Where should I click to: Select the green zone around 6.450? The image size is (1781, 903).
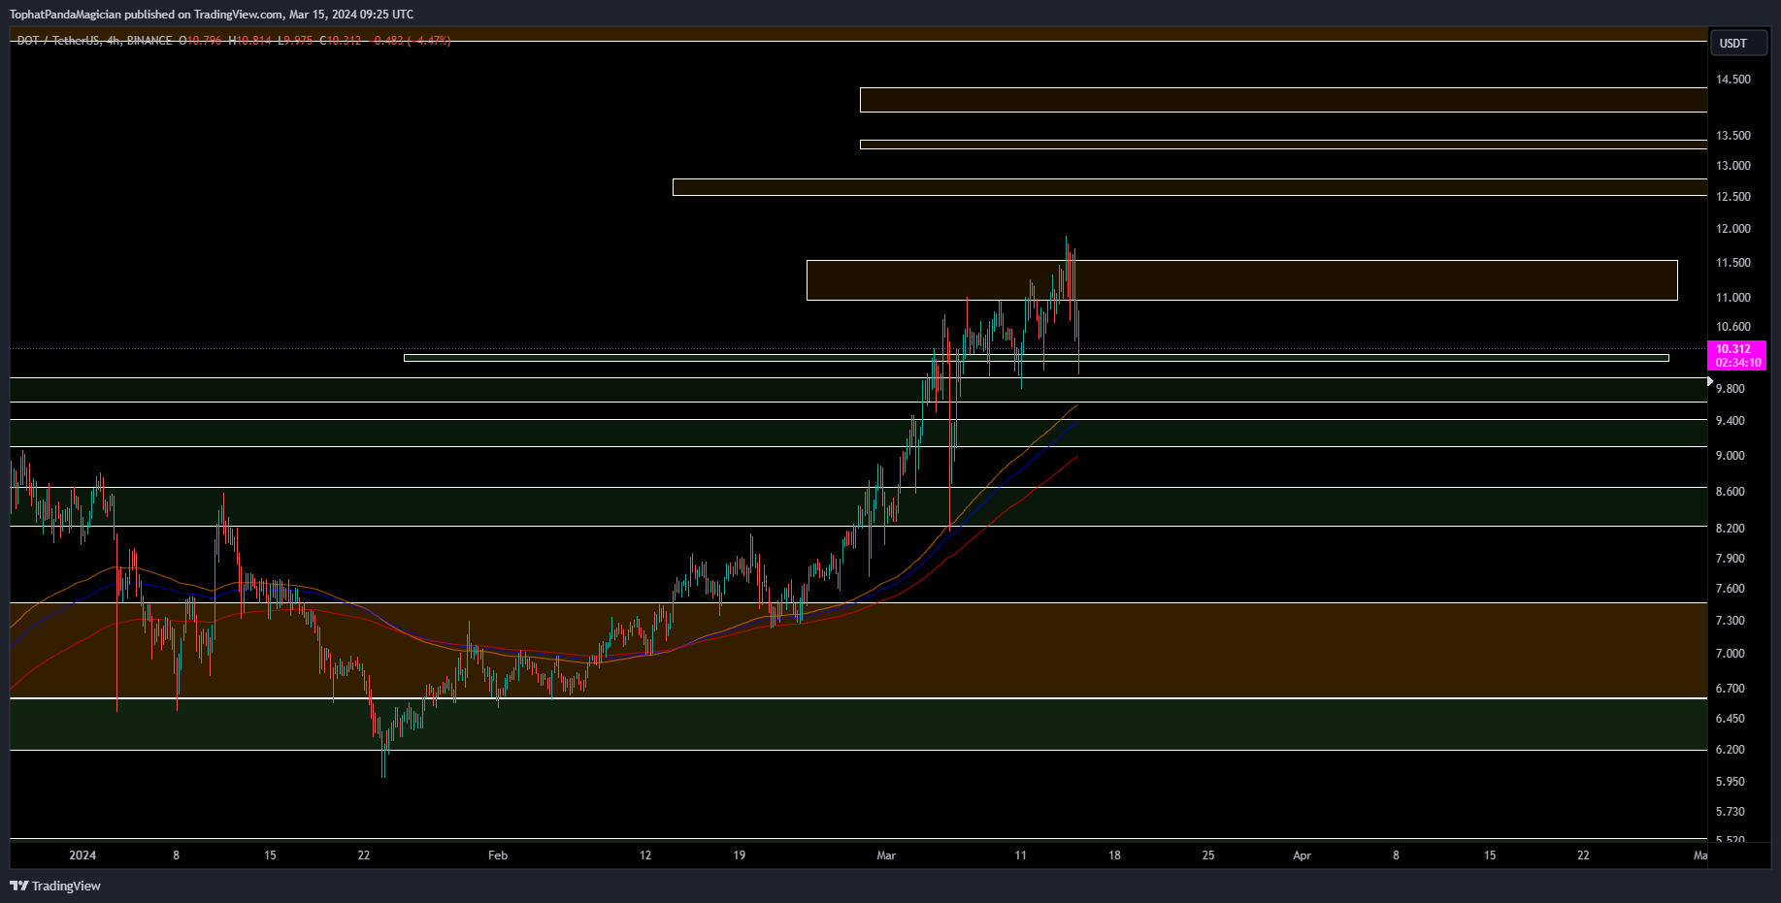(x=858, y=725)
